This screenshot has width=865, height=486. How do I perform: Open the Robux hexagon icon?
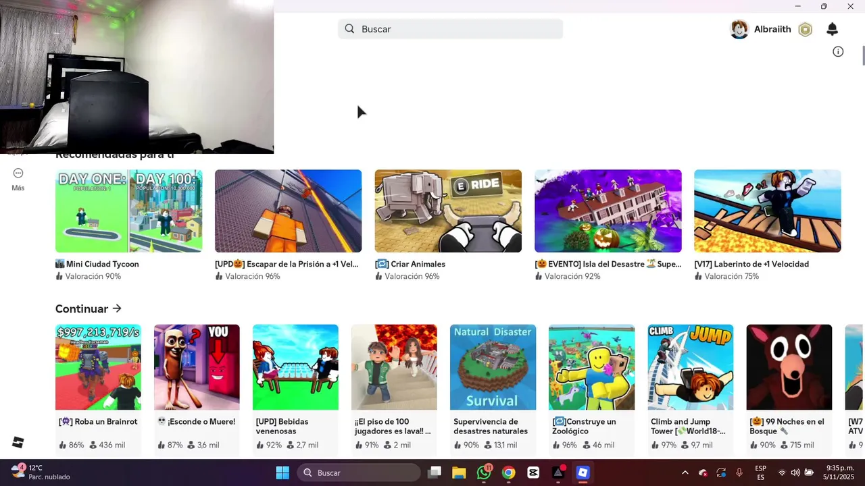click(x=805, y=29)
